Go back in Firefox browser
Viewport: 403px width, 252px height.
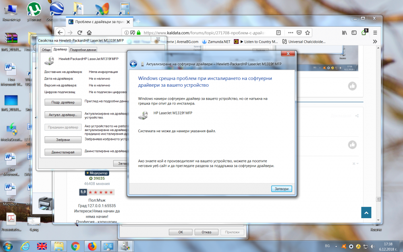click(60, 33)
